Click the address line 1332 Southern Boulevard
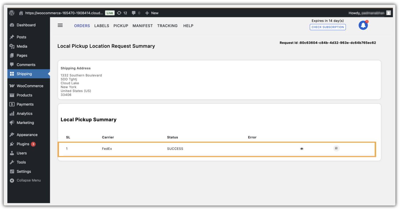 (x=81, y=75)
